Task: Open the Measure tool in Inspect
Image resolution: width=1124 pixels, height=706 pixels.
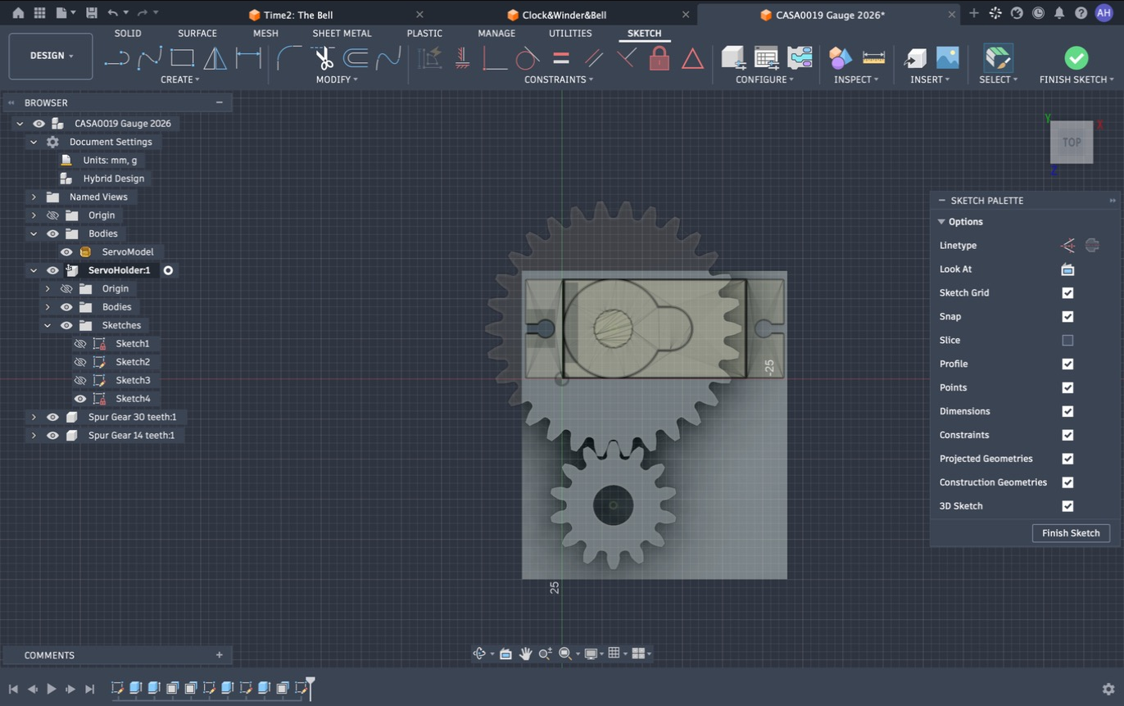Action: [874, 58]
